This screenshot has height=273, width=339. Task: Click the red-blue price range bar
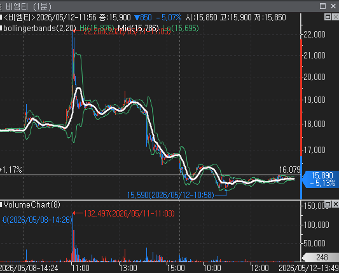[x=301, y=119]
